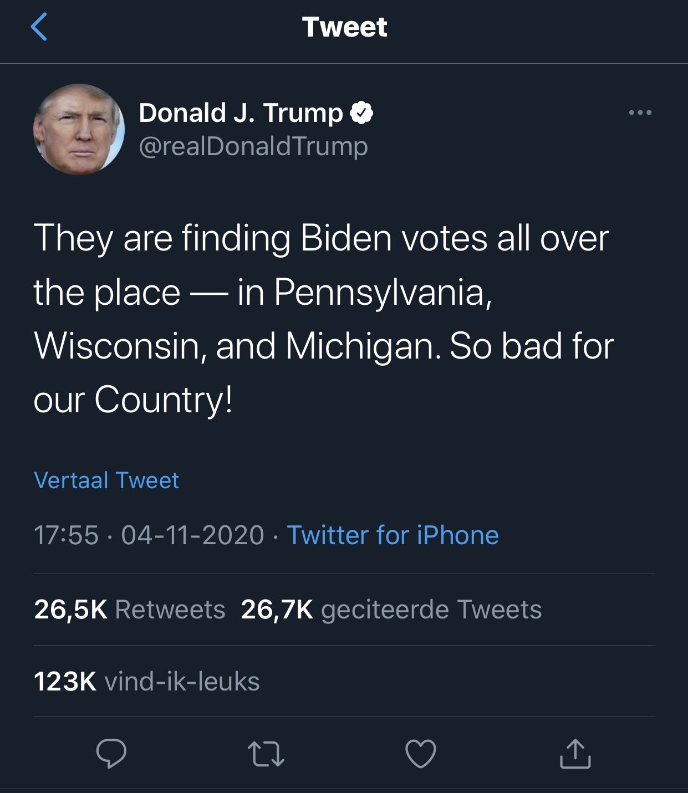
Task: Tap the word Pennsylvania in the tweet
Action: [383, 293]
